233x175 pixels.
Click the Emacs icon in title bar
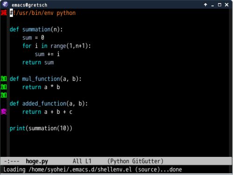(5, 4)
